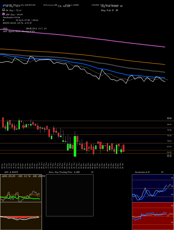Click the 'SI 14/3: 57.32 / 63.64' readout
This screenshot has height=230, width=174.
27,20
